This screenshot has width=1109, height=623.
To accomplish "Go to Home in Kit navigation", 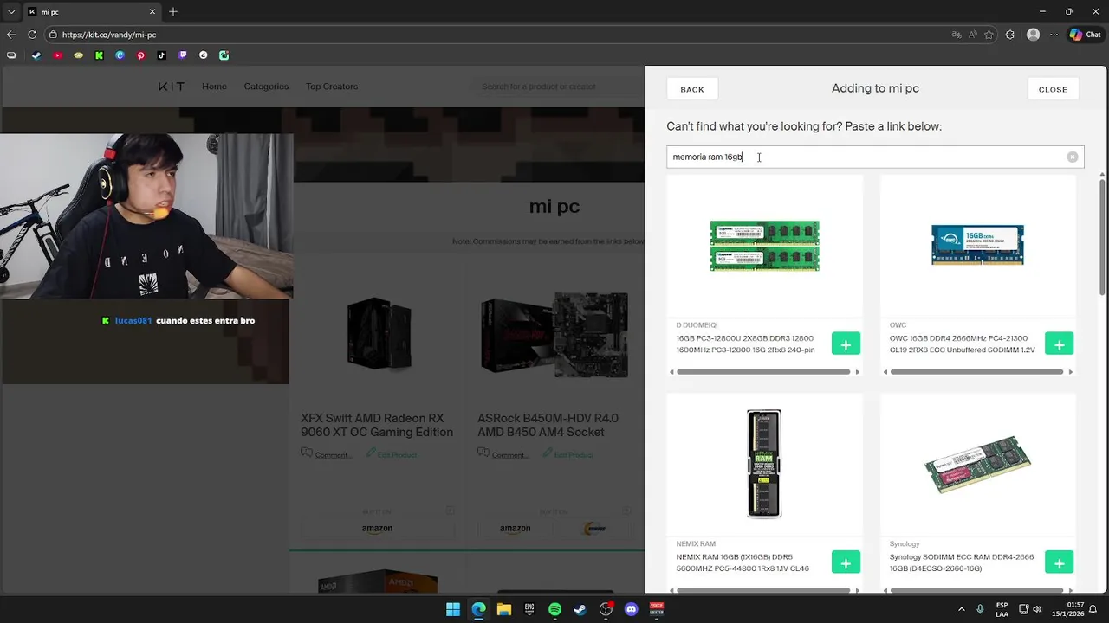I will point(214,87).
